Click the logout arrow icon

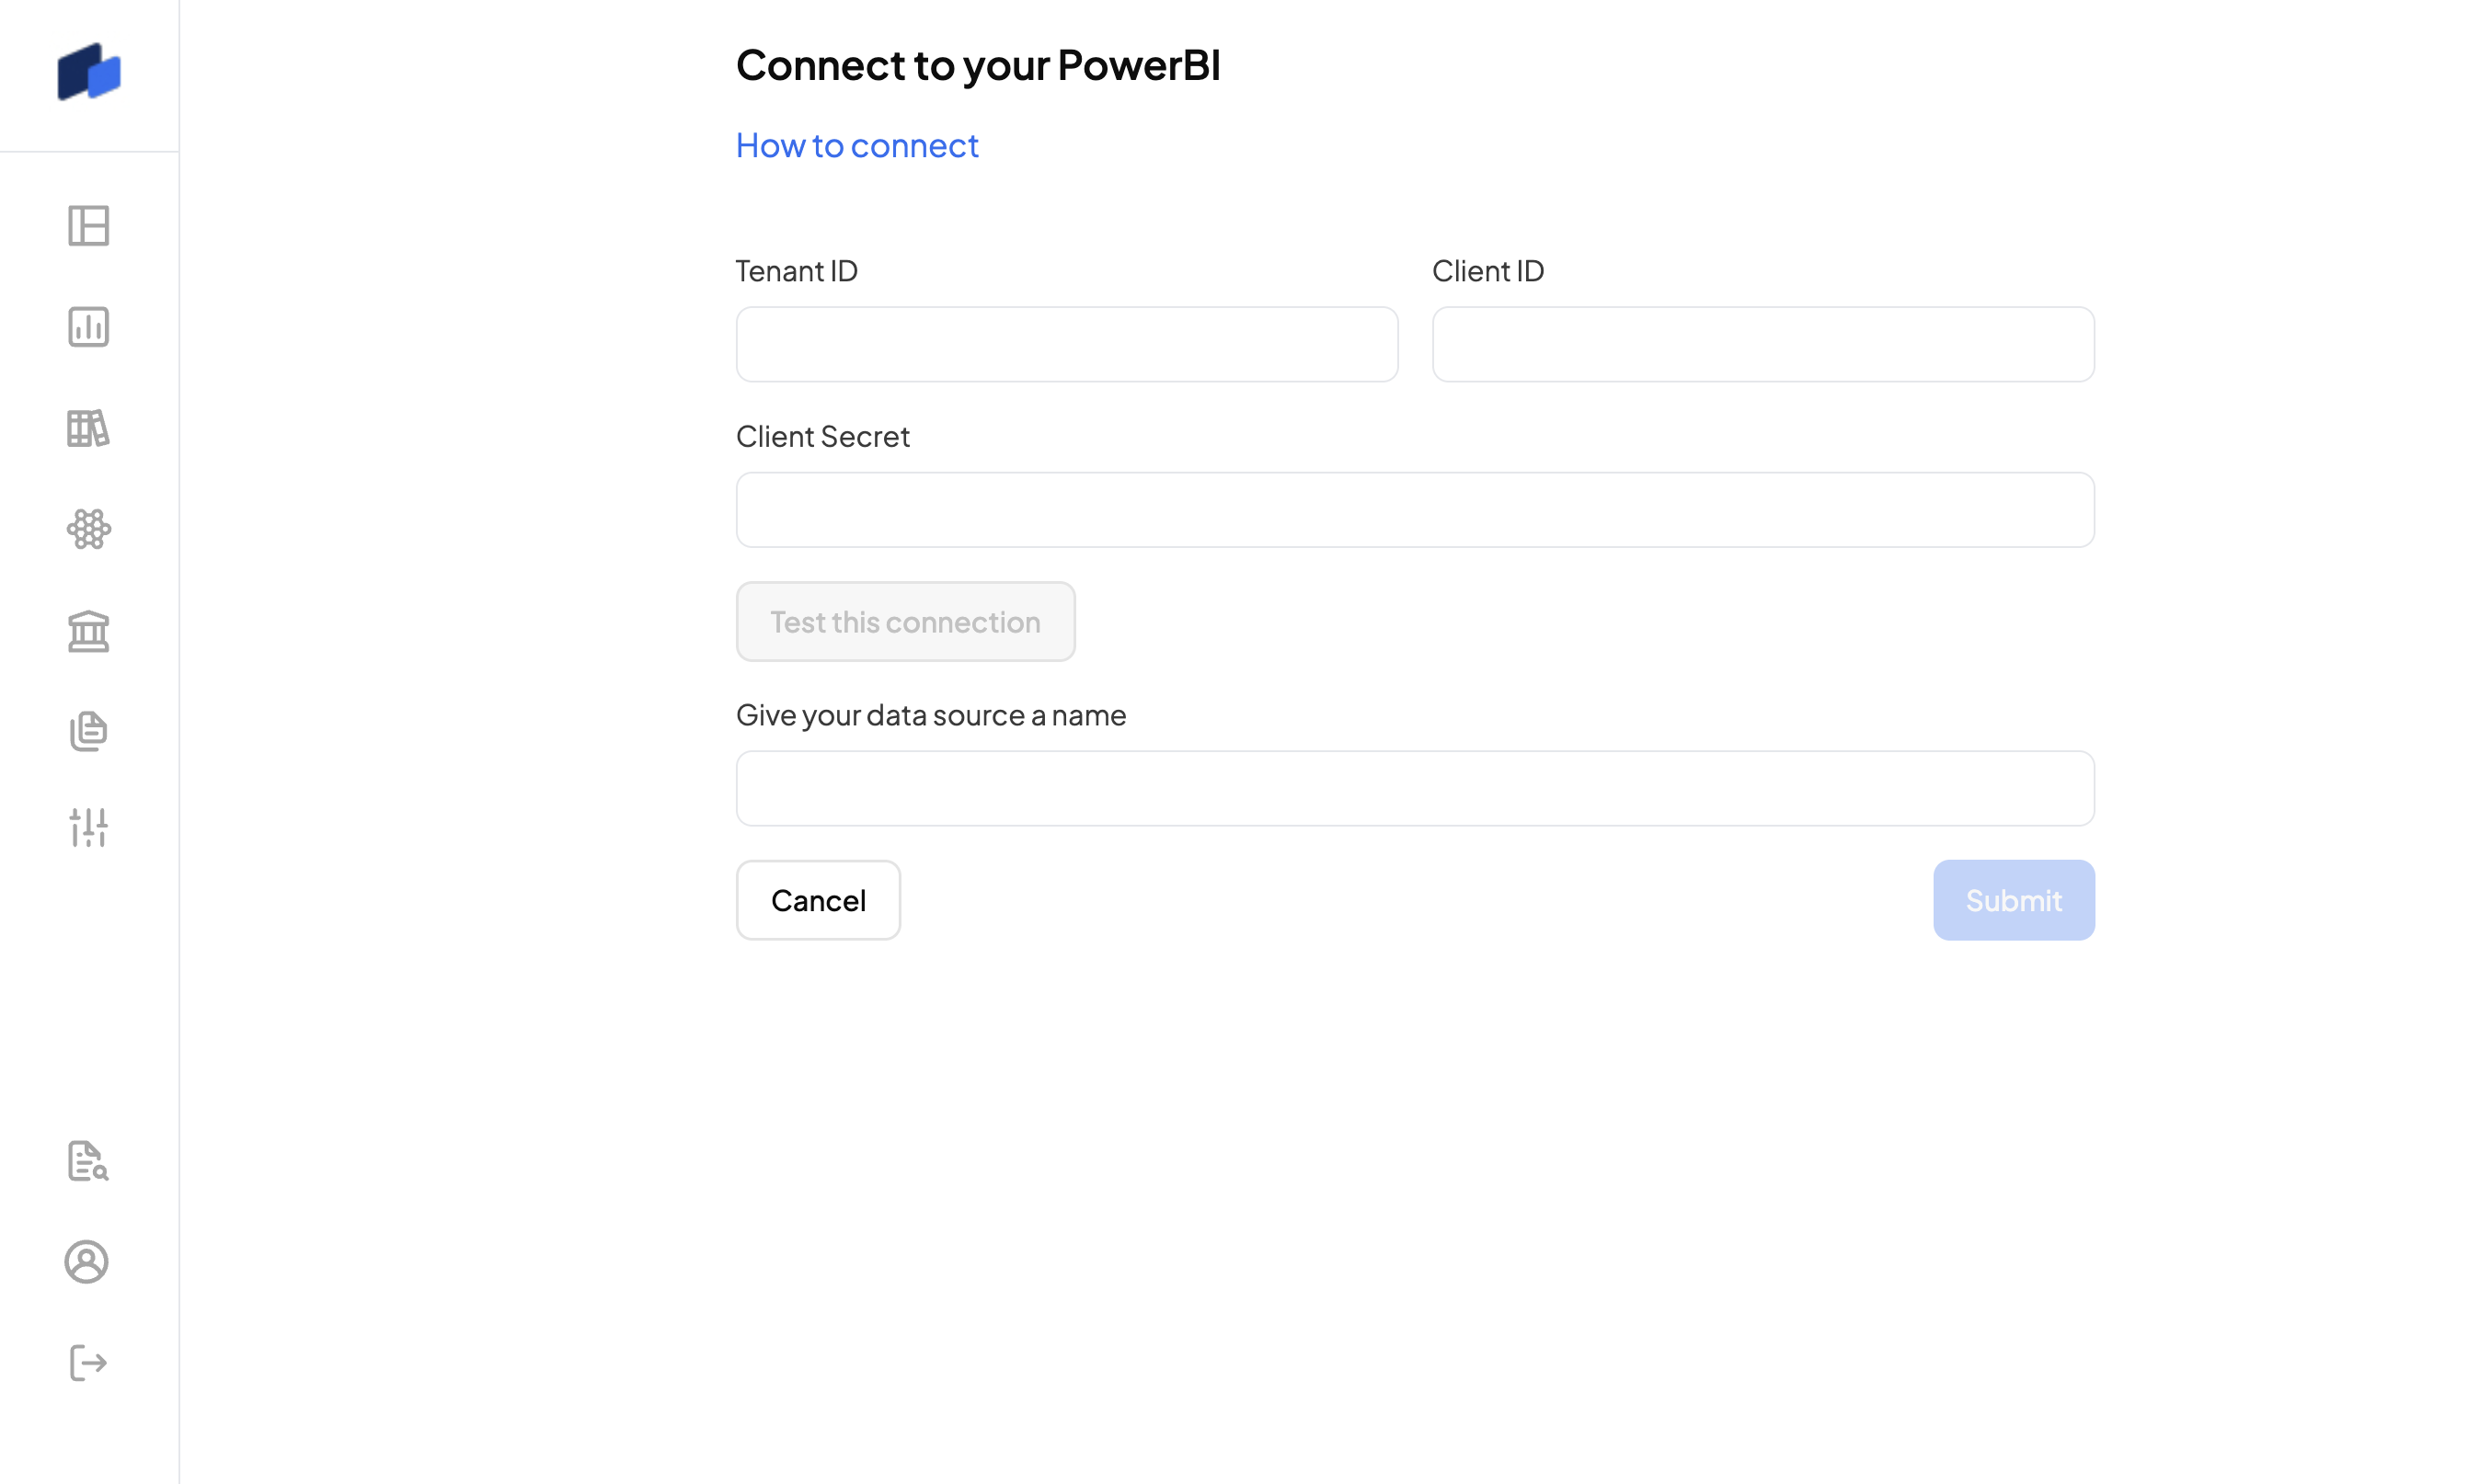(x=89, y=1363)
